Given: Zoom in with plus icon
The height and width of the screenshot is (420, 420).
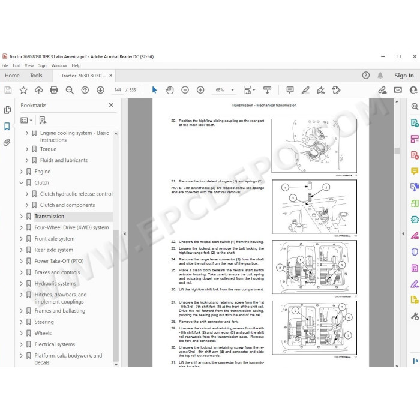Looking at the screenshot, I should point(200,90).
